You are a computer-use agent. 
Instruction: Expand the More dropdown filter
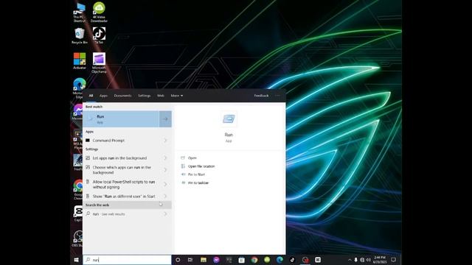point(177,96)
